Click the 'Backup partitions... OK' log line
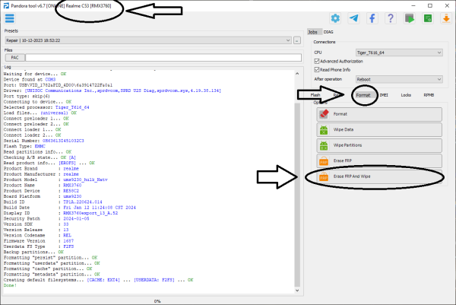Screen dimensions: 456x305 [x=33, y=252]
